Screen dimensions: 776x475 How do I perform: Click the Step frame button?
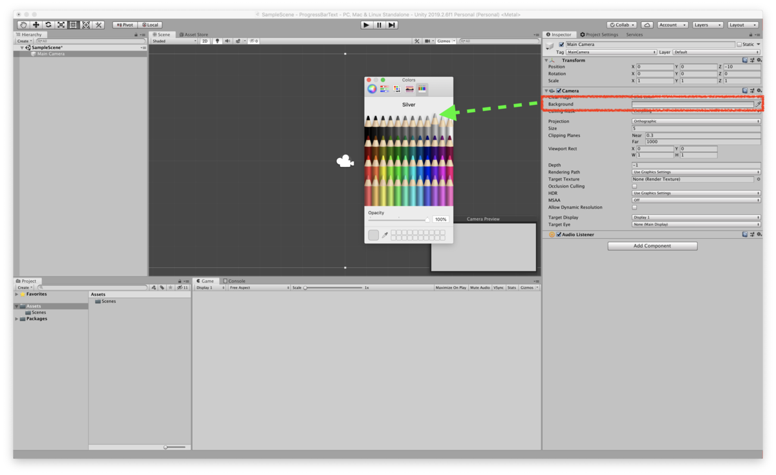[x=391, y=25]
